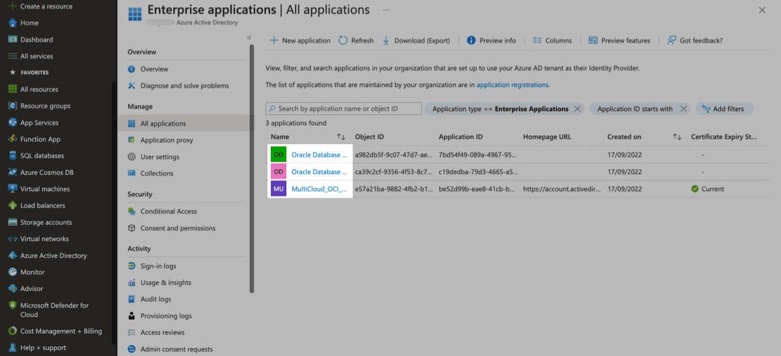Open Azure Active Directory icon in sidebar
Screen dimensions: 781x356
[x=12, y=255]
